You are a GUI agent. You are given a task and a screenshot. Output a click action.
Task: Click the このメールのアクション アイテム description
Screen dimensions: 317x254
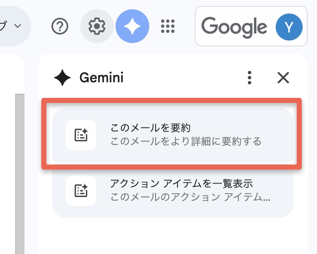[191, 197]
